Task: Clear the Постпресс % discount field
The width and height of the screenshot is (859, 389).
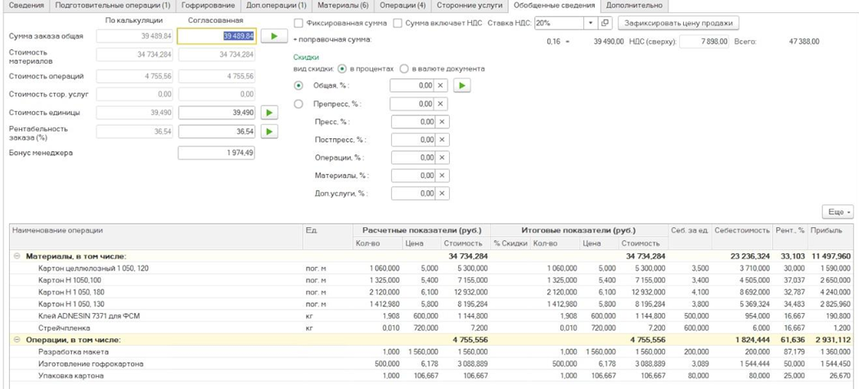Action: tap(443, 140)
